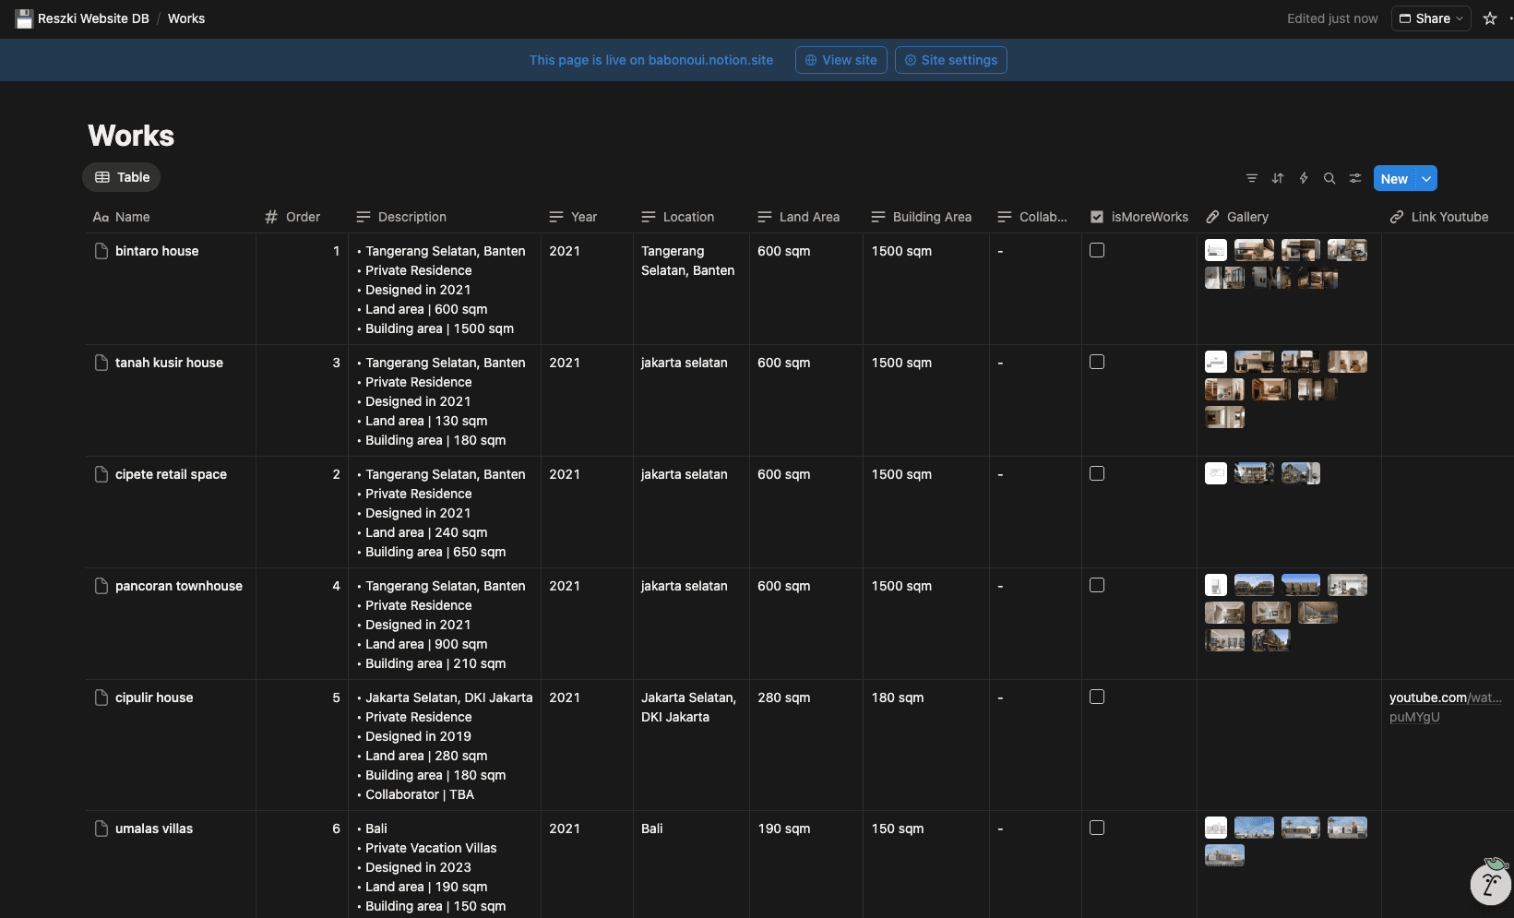Check the isMoreWorks box for bintaro house
This screenshot has width=1514, height=918.
click(1097, 249)
